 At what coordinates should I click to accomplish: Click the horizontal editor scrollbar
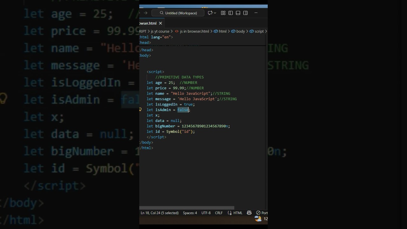pyautogui.click(x=187, y=208)
